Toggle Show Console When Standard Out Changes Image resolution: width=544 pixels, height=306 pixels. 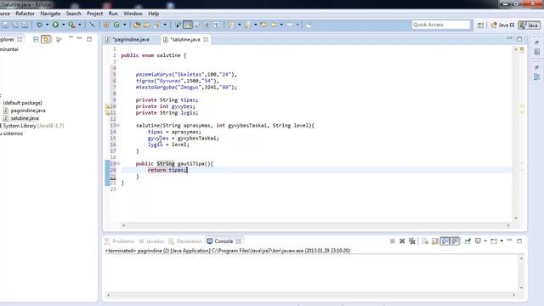tap(445, 241)
